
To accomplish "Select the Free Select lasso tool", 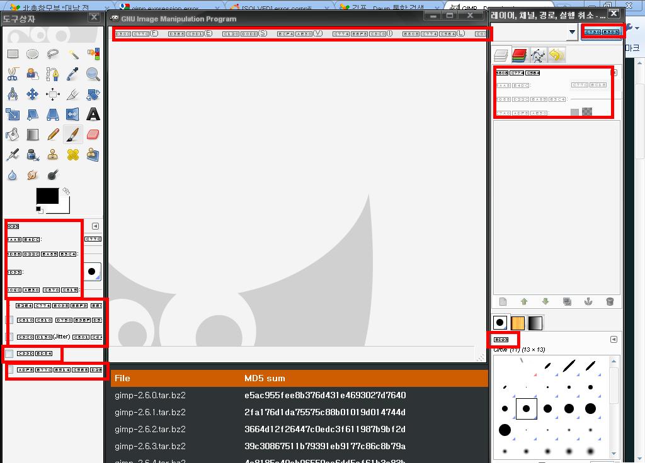I will click(x=53, y=54).
